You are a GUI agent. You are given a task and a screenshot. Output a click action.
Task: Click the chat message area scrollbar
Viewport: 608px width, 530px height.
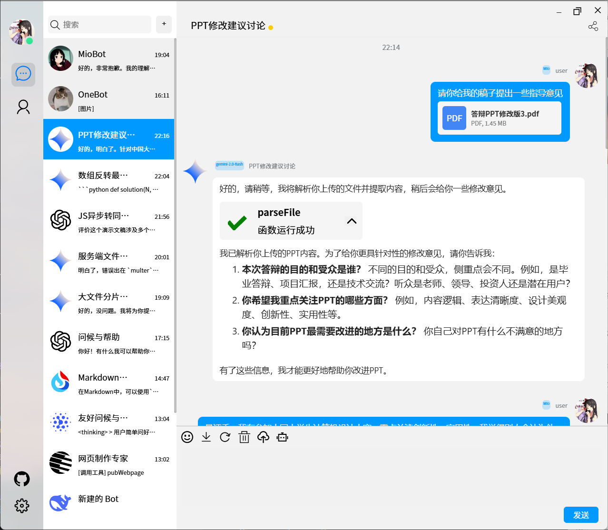pos(606,93)
